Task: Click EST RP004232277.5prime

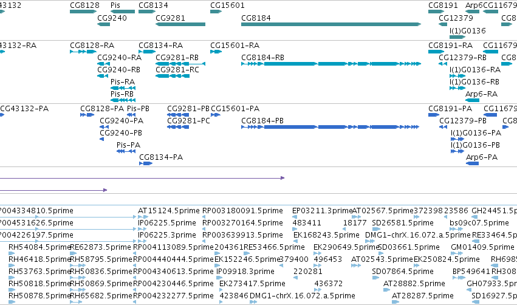Action: tap(173, 296)
